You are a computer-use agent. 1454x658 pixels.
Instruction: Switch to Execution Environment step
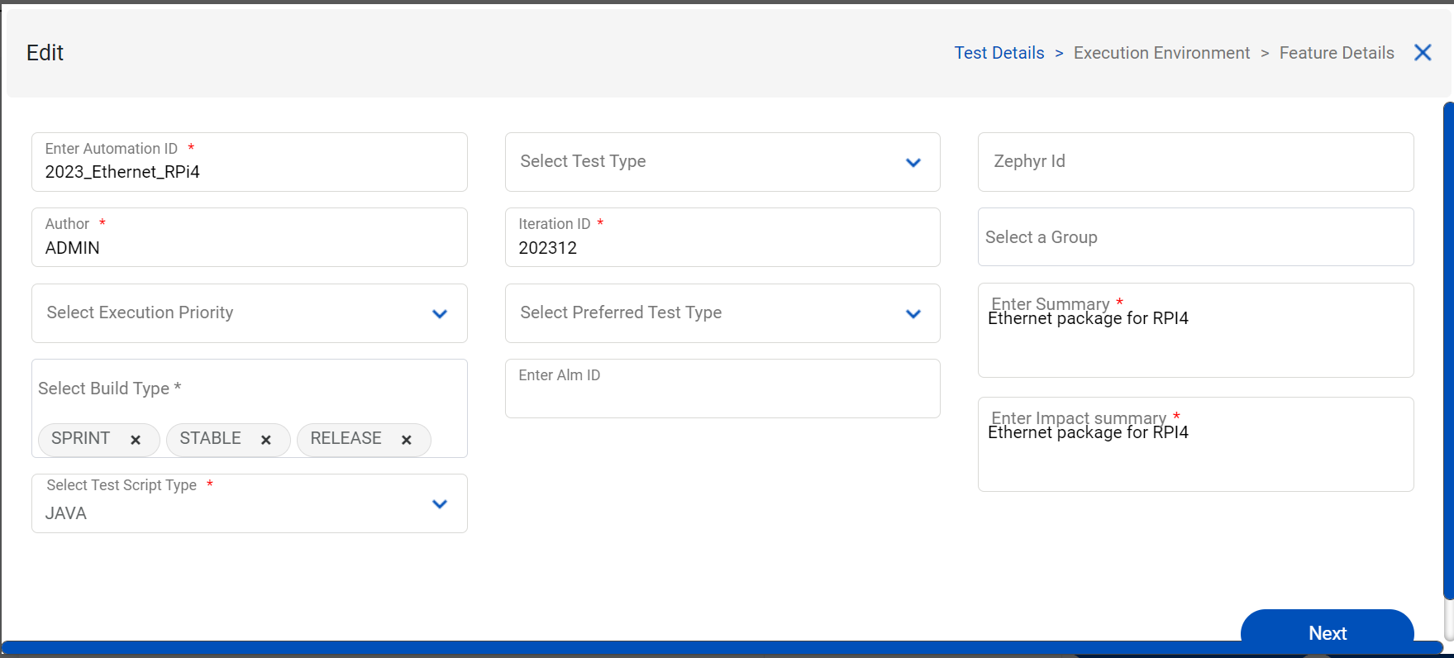pos(1161,53)
